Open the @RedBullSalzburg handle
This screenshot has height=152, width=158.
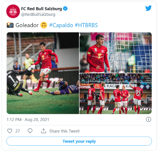tap(38, 14)
